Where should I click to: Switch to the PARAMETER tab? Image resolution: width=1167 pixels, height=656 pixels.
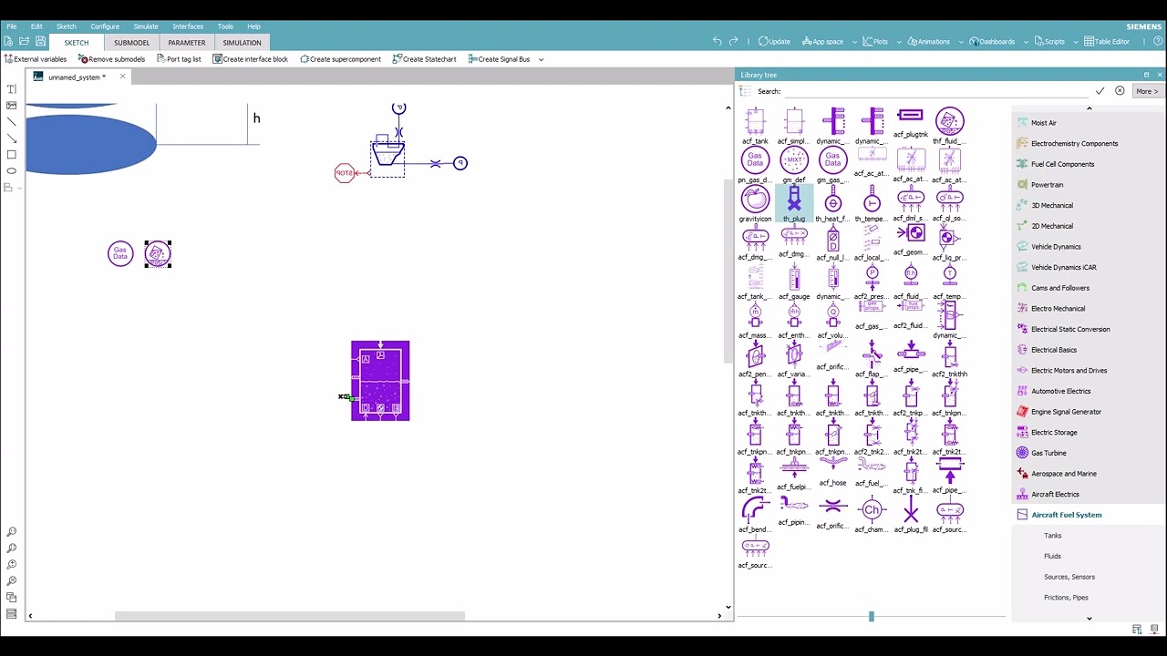[187, 43]
